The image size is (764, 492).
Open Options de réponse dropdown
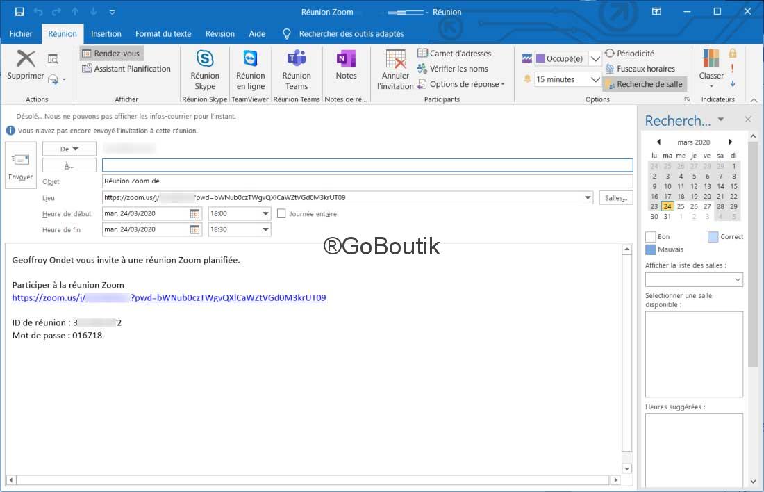click(461, 84)
